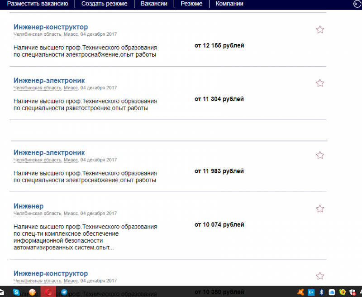Screen dimensions: 362x297
Task: Switch to the Резюме section
Action: (191, 4)
